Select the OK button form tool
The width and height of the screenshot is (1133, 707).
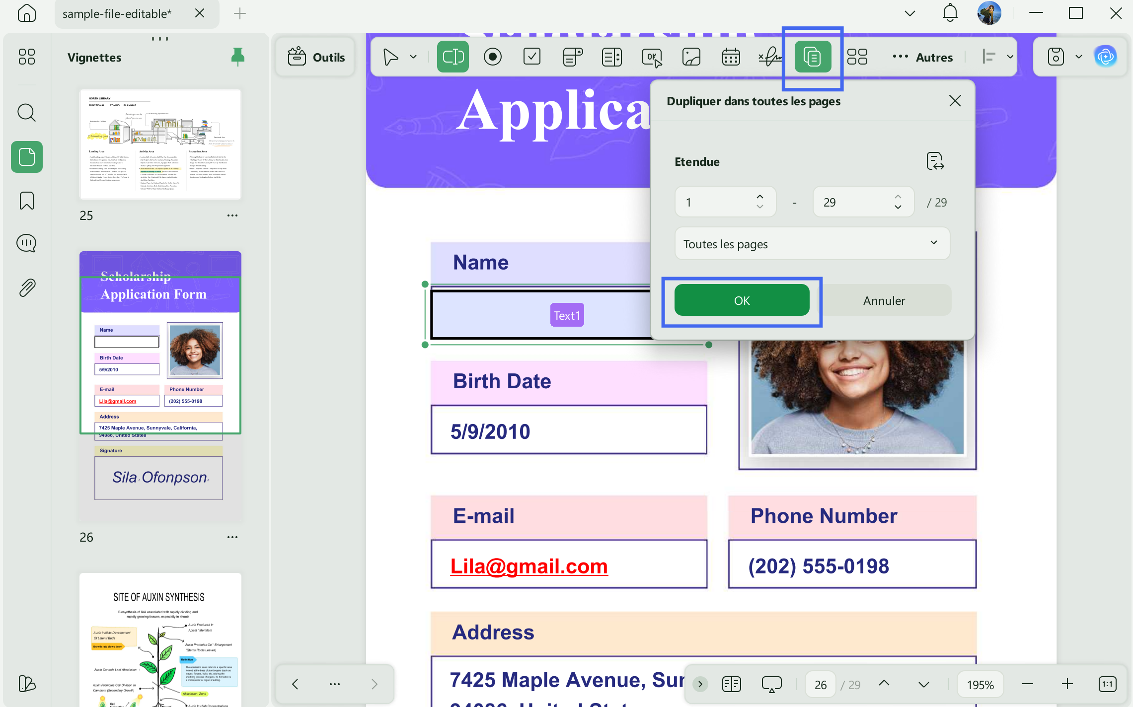click(x=652, y=57)
